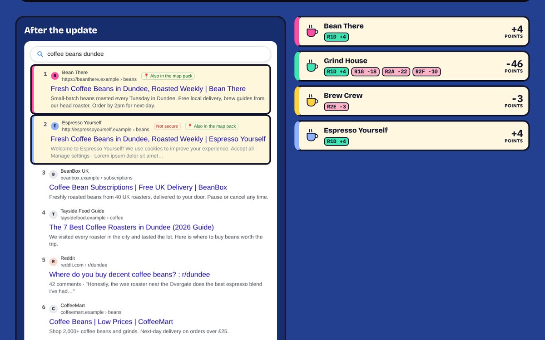Click the '-3 POINTS' score on Brew Crew

coord(514,101)
